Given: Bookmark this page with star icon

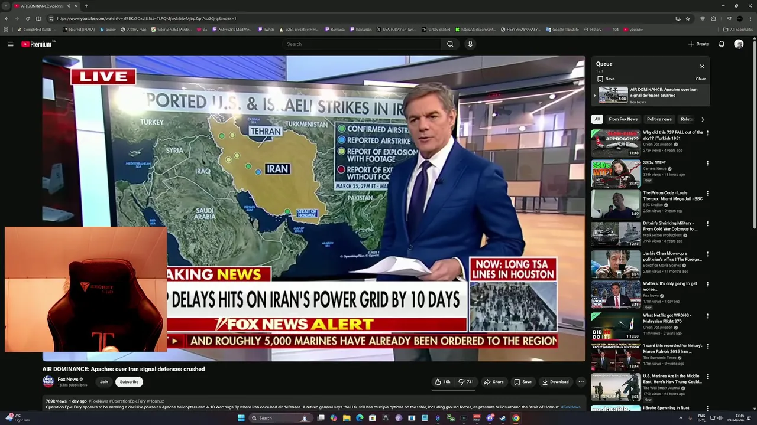Looking at the screenshot, I should pos(688,18).
